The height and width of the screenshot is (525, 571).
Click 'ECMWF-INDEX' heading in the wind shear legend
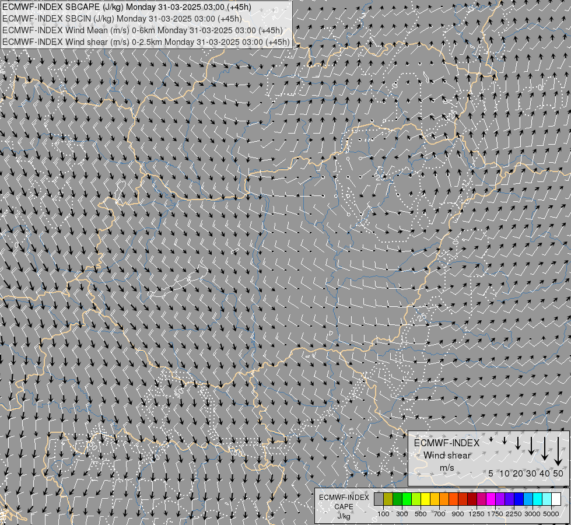pyautogui.click(x=447, y=443)
